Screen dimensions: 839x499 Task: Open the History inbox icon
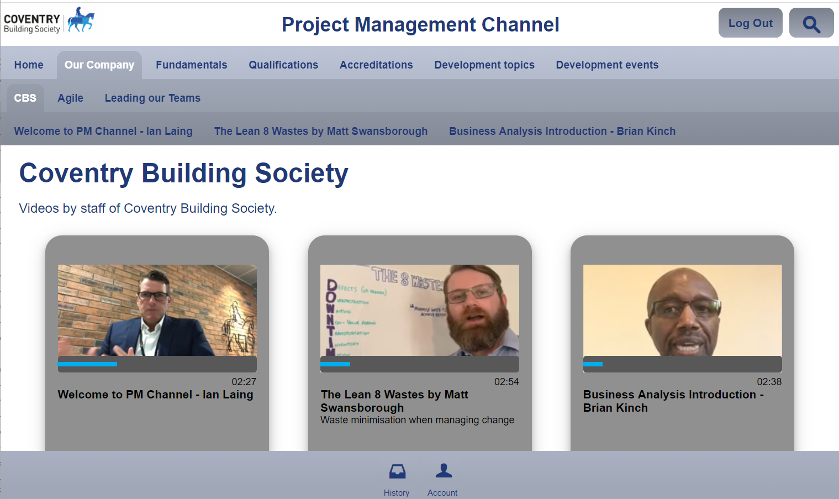pyautogui.click(x=397, y=471)
